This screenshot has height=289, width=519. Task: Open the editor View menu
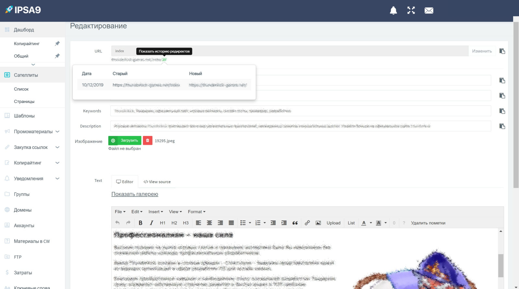coord(175,212)
